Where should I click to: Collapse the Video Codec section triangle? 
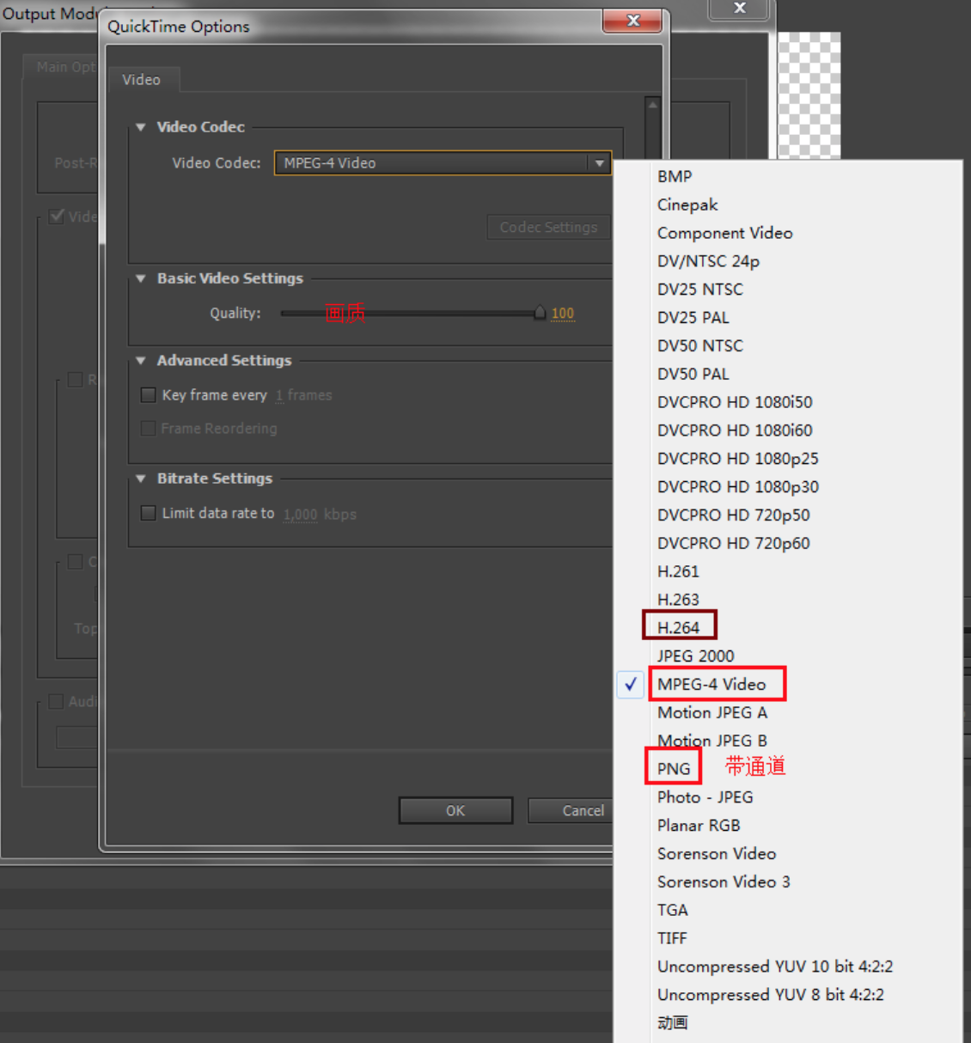coord(141,127)
